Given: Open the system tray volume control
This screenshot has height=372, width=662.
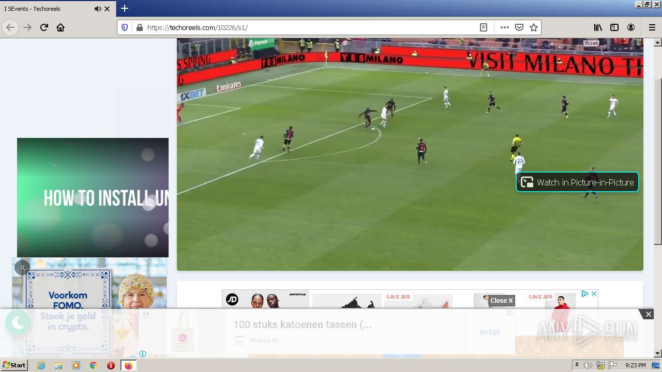Looking at the screenshot, I should [589, 365].
